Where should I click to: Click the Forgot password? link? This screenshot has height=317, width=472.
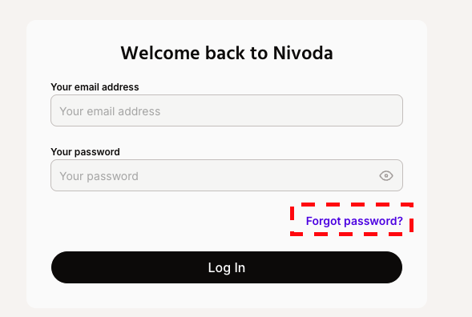[354, 221]
